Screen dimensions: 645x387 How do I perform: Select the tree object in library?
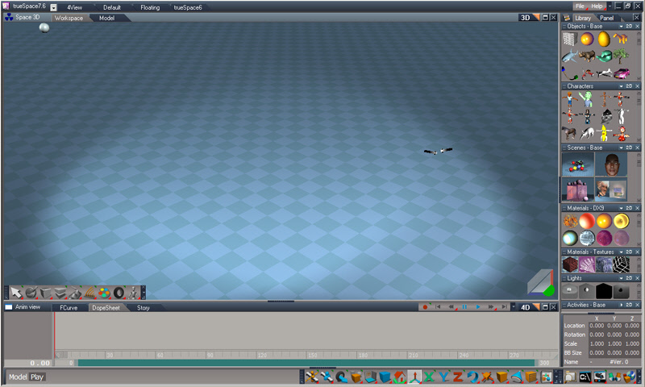(x=621, y=56)
